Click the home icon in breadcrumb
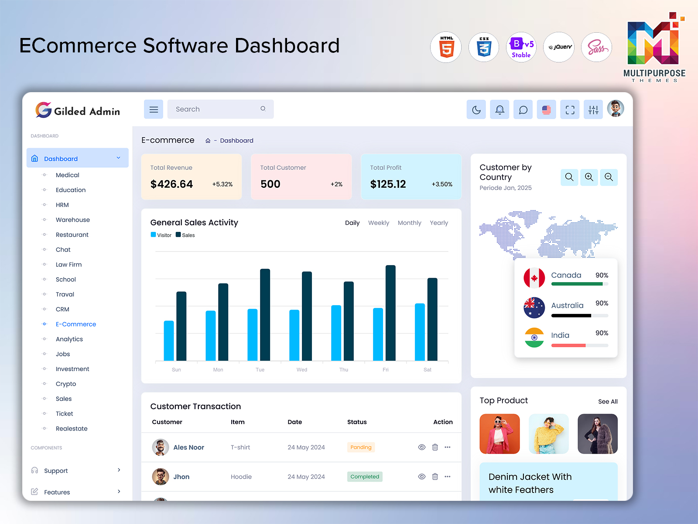This screenshot has height=524, width=698. pos(208,141)
